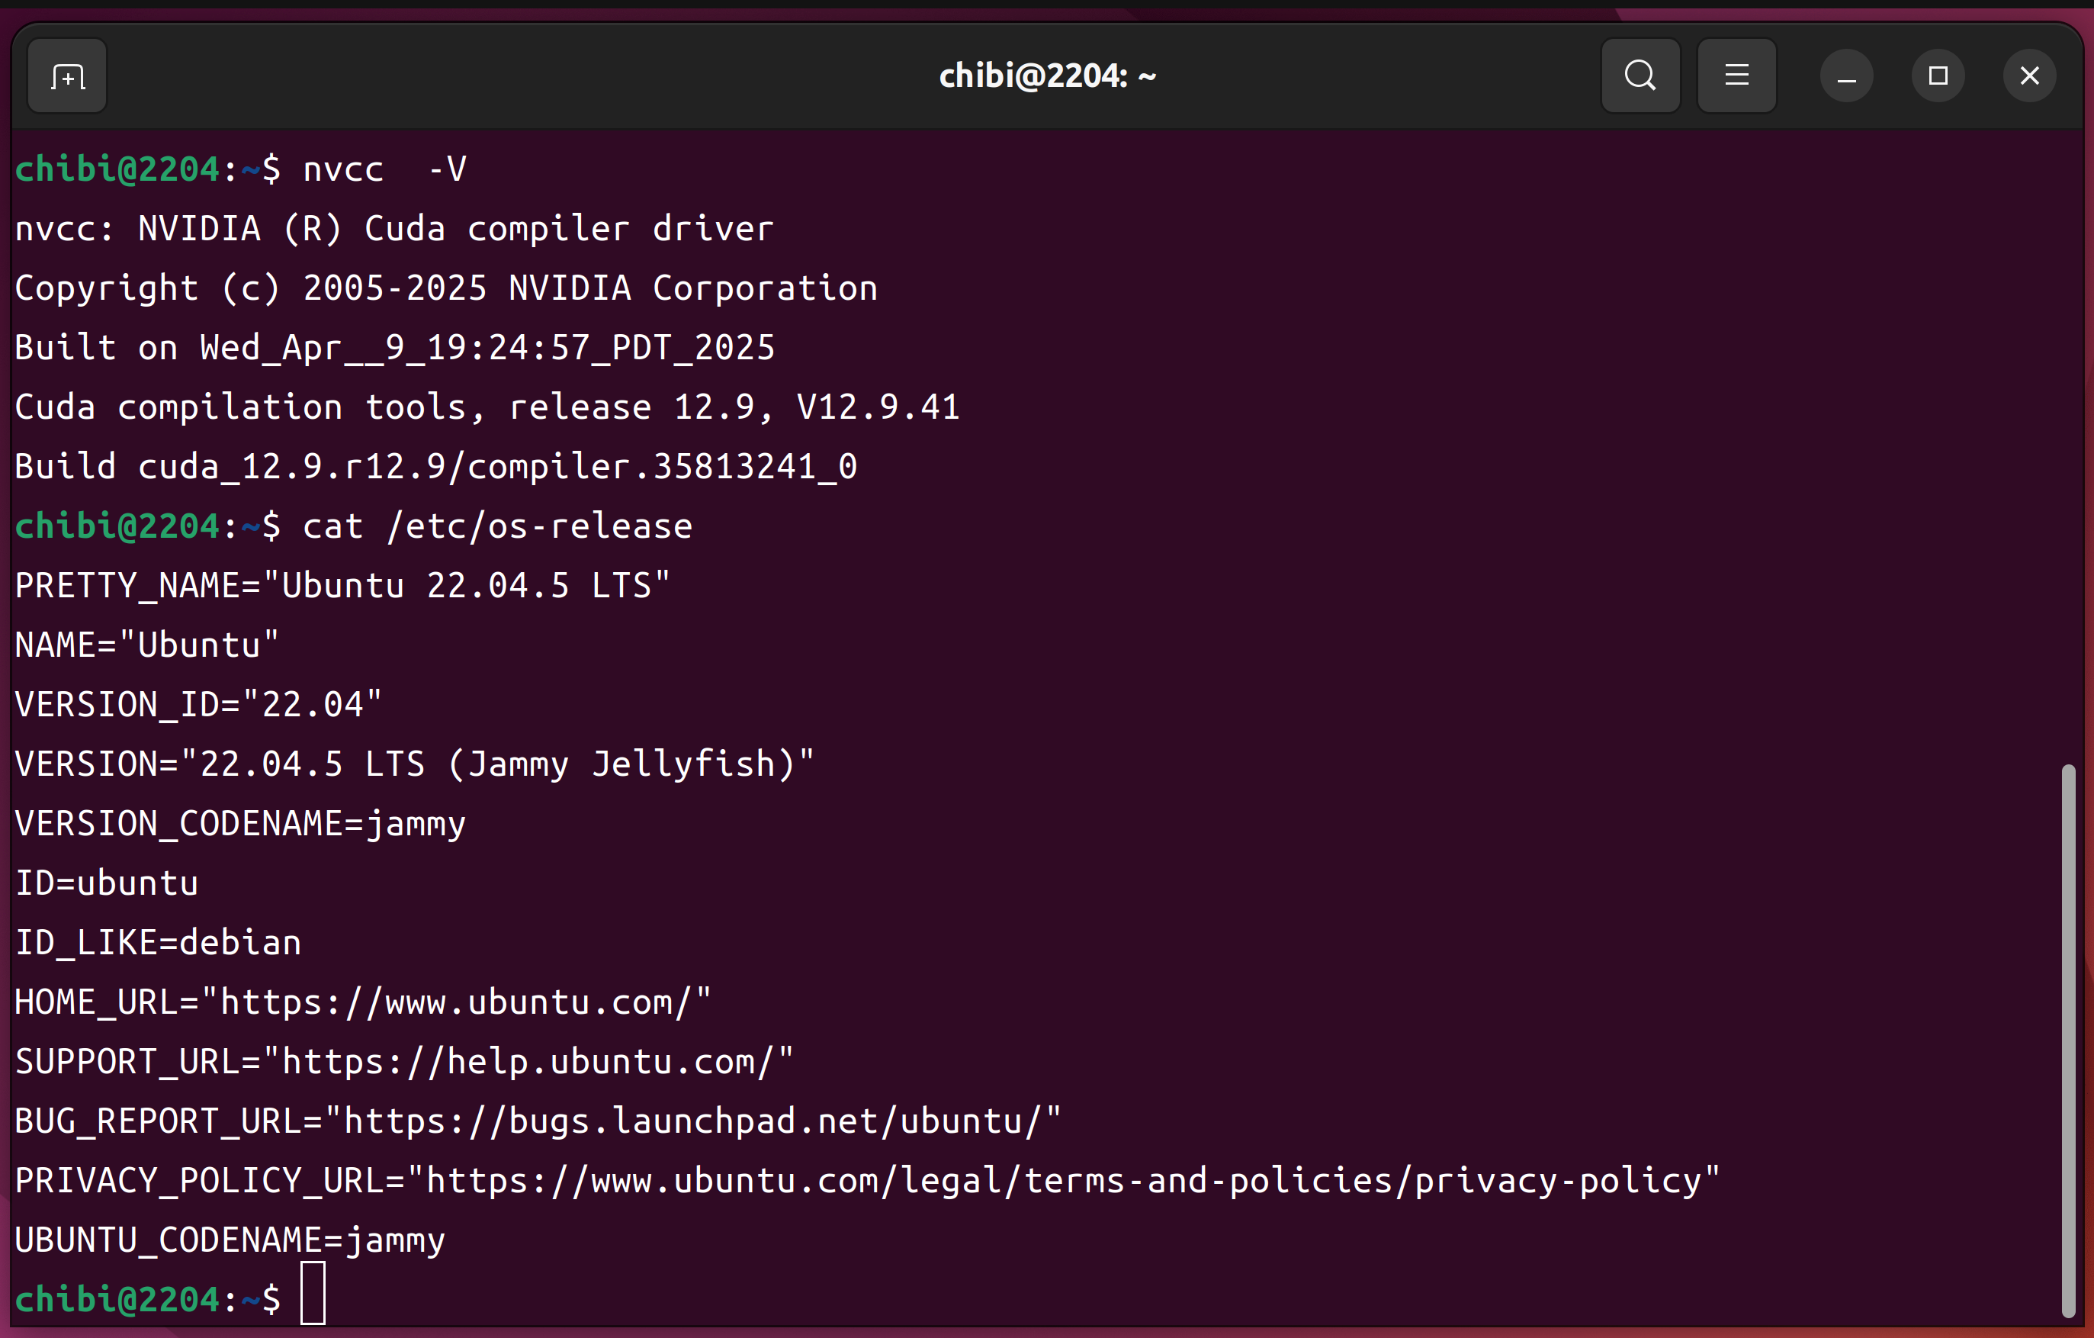Screen dimensions: 2094x1338
Task: Close the terminal window
Action: (2028, 76)
